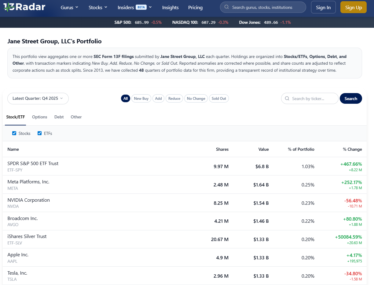The height and width of the screenshot is (285, 374).
Task: Open iShares Silver Trust holding
Action: pos(27,236)
